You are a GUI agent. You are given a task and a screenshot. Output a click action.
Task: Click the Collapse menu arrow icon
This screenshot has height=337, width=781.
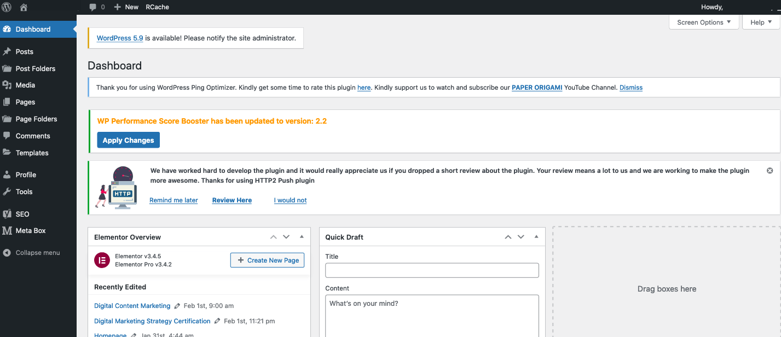point(7,253)
